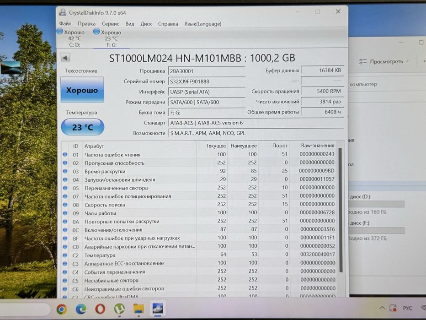
Task: Click status dot for row BF ударных нагрузках
Action: 65,239
